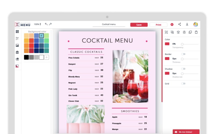This screenshot has width=215, height=134.
Task: Add a custom background color with plus
Action: click(46, 57)
